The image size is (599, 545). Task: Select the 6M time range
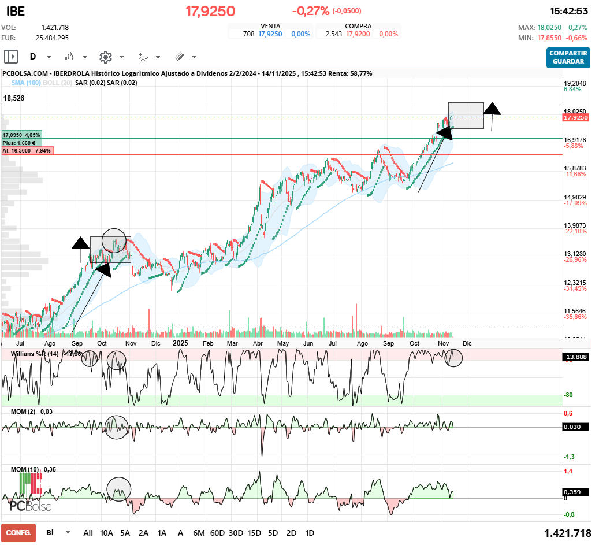point(199,533)
